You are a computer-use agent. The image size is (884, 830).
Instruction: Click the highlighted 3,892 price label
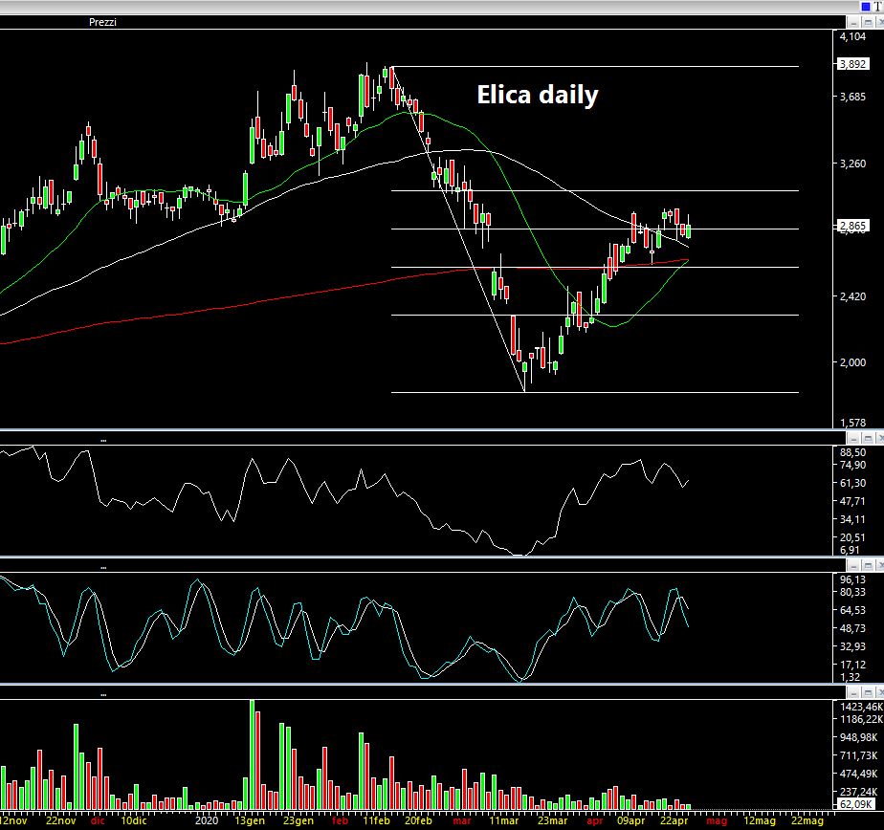[852, 64]
